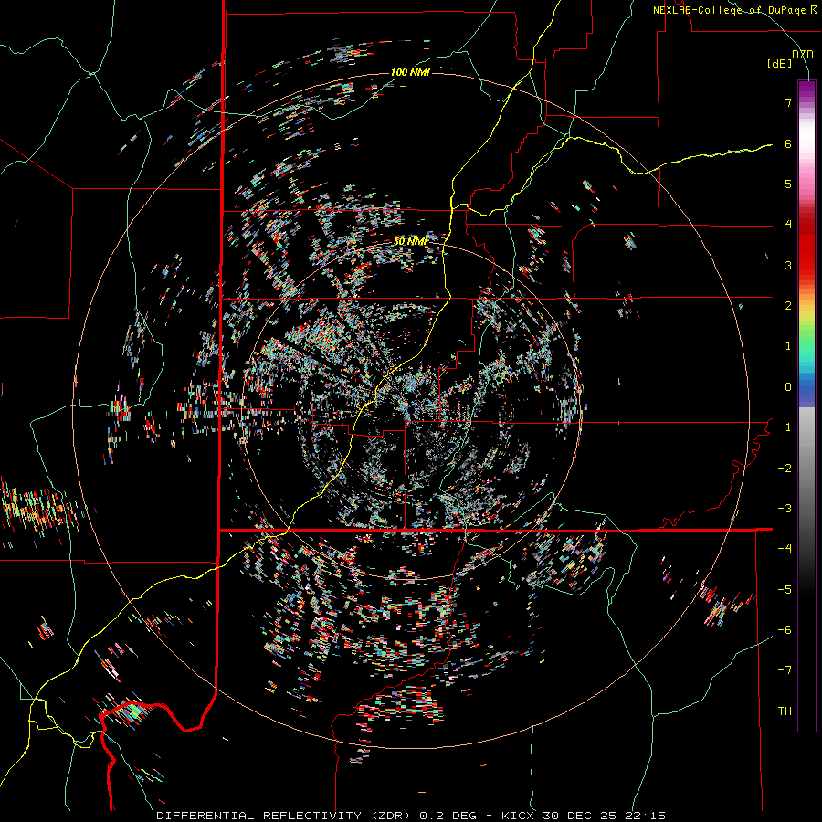Click the -7 dB scale label
The image size is (822, 822).
click(785, 670)
